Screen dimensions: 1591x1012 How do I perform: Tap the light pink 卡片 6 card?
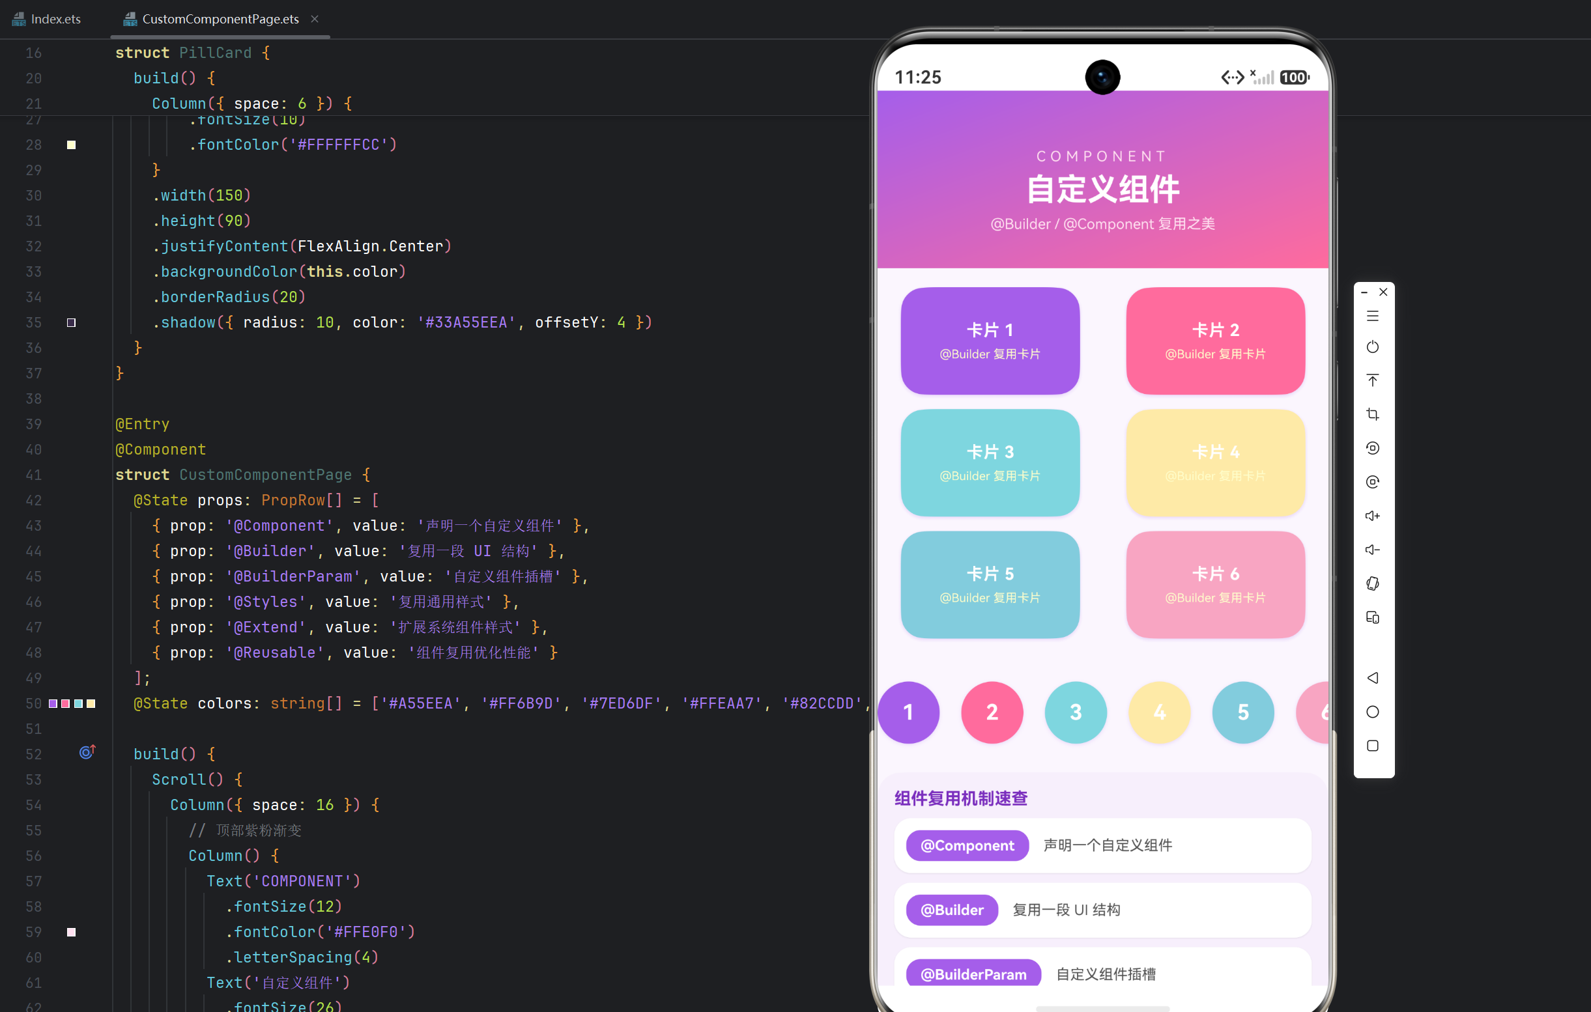(x=1215, y=585)
